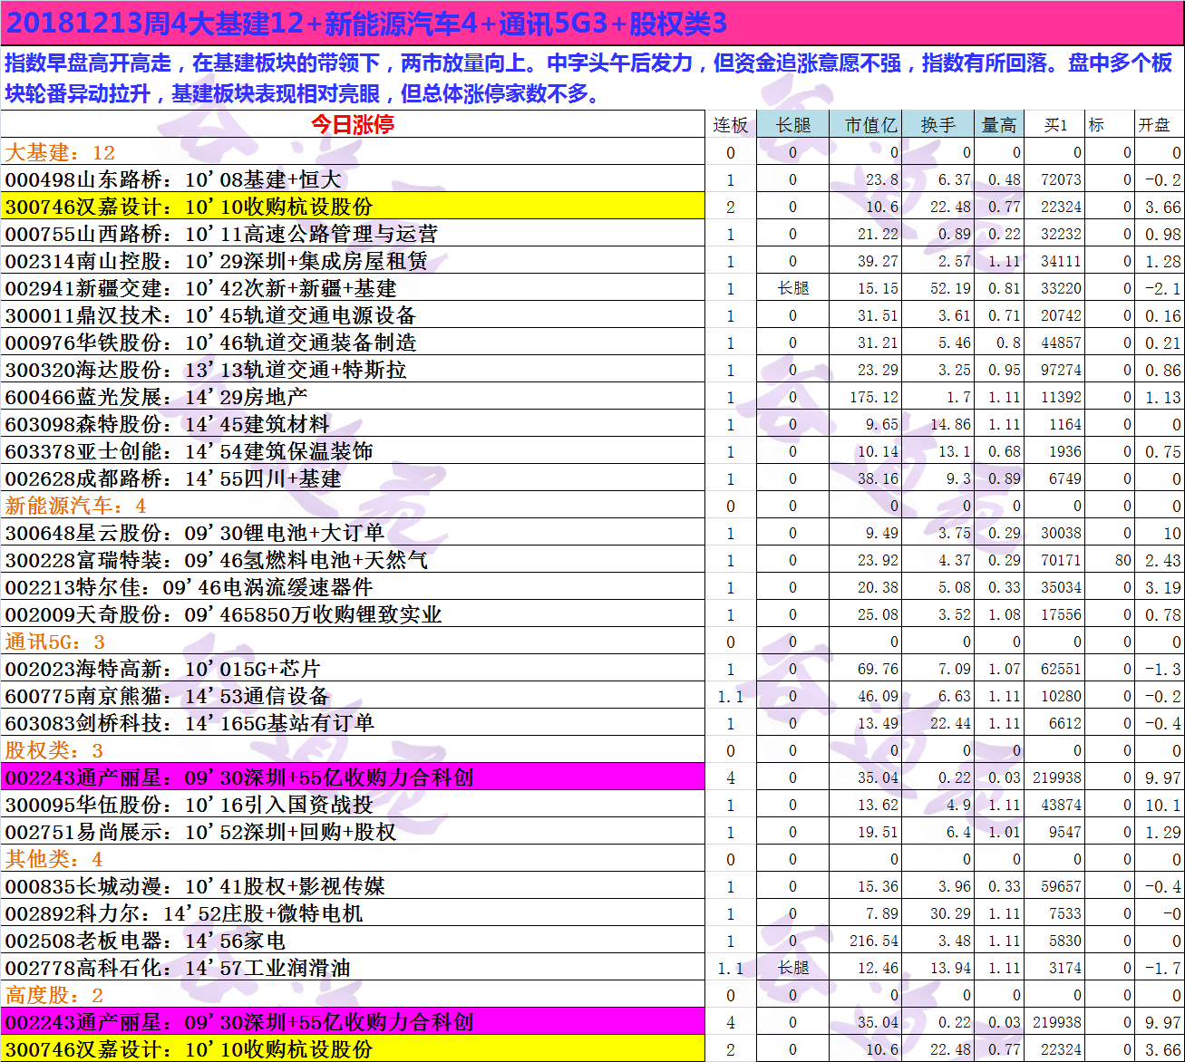Click 连板 value 1.1 in 南京熊猫 row
The image size is (1185, 1062).
pos(731,695)
